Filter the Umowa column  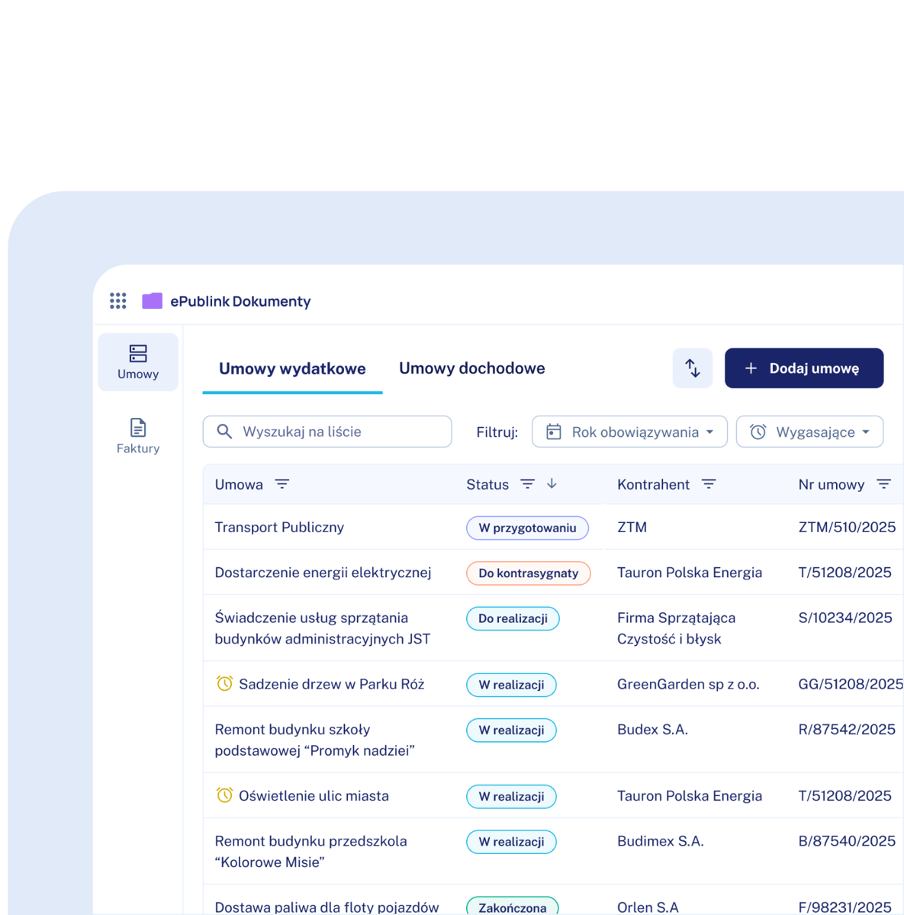(x=282, y=484)
